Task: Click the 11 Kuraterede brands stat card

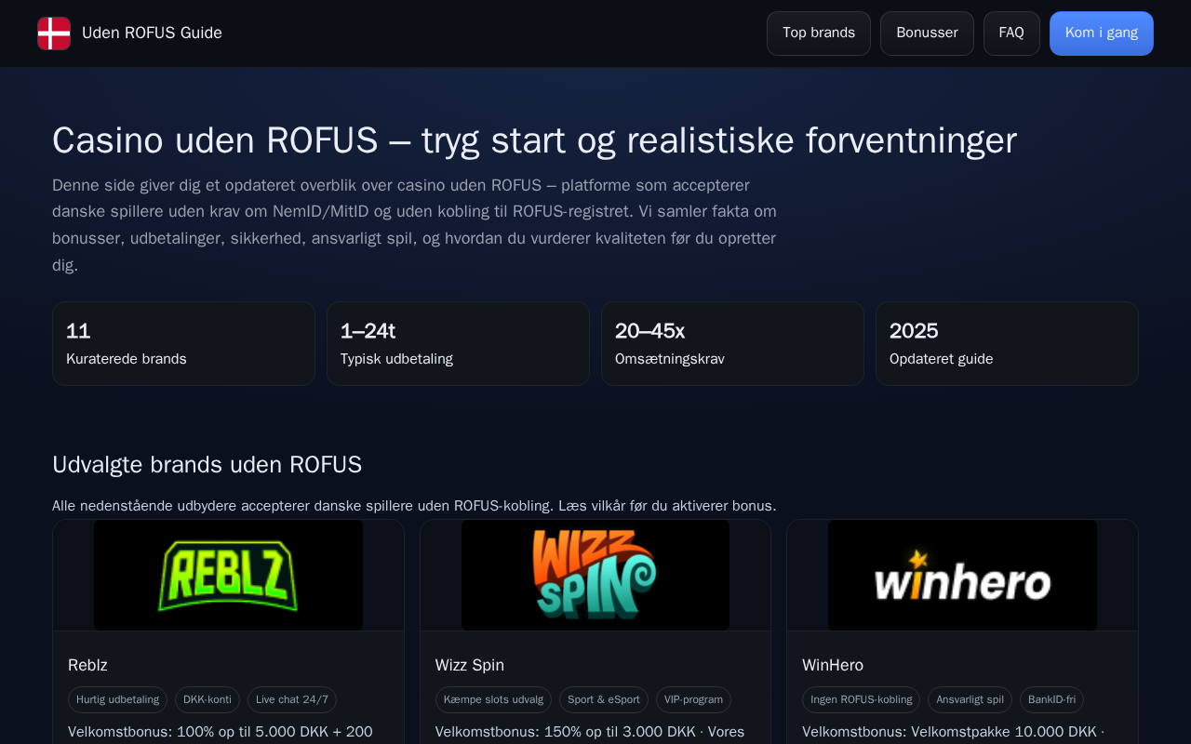Action: point(183,343)
